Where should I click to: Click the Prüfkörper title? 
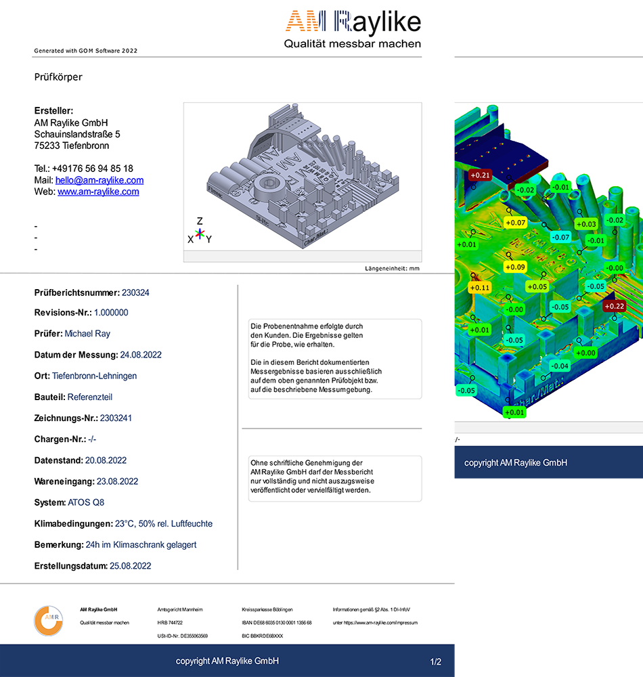58,77
